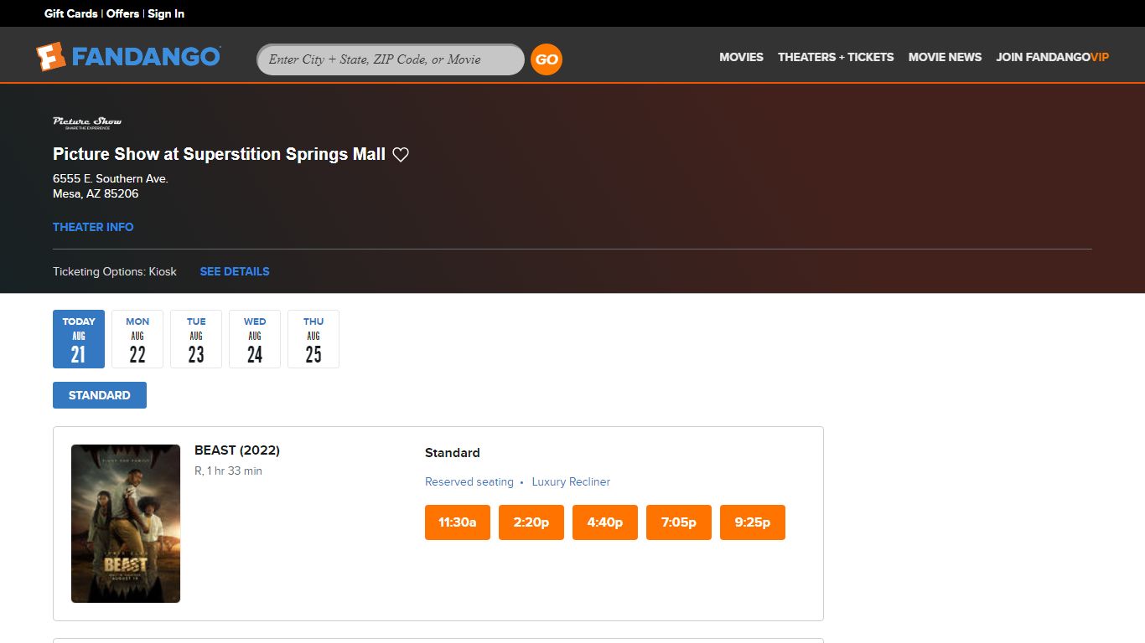The width and height of the screenshot is (1145, 643).
Task: Click the Fandango logo
Action: click(x=128, y=57)
